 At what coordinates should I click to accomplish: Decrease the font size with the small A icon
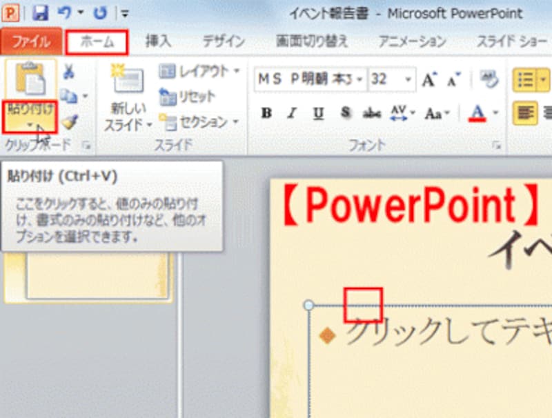453,79
